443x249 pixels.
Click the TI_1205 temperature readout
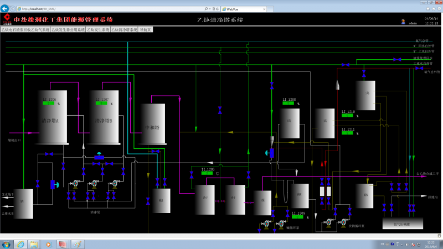[207, 173]
